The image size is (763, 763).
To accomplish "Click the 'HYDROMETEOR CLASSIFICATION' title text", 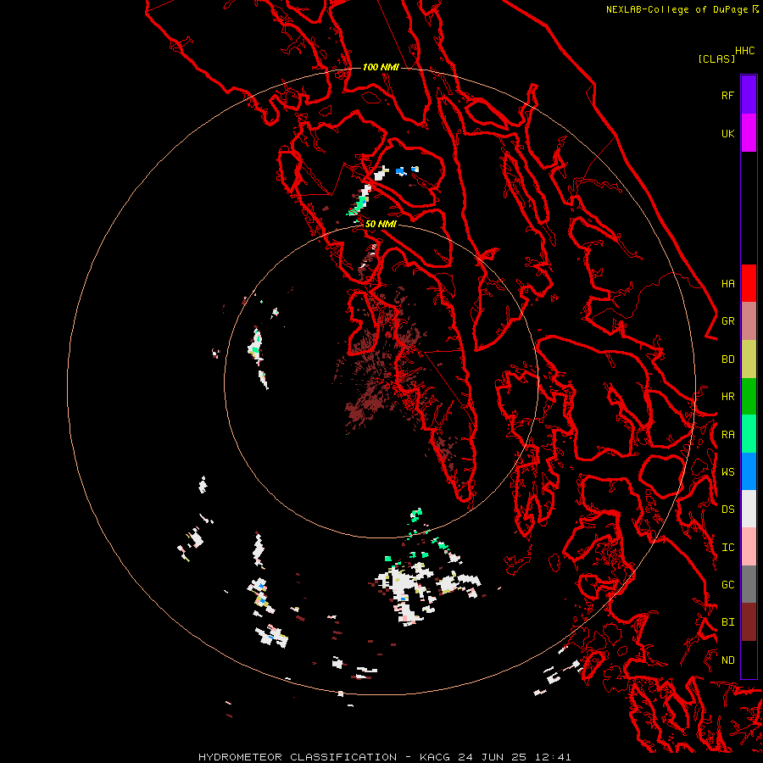I will (298, 757).
